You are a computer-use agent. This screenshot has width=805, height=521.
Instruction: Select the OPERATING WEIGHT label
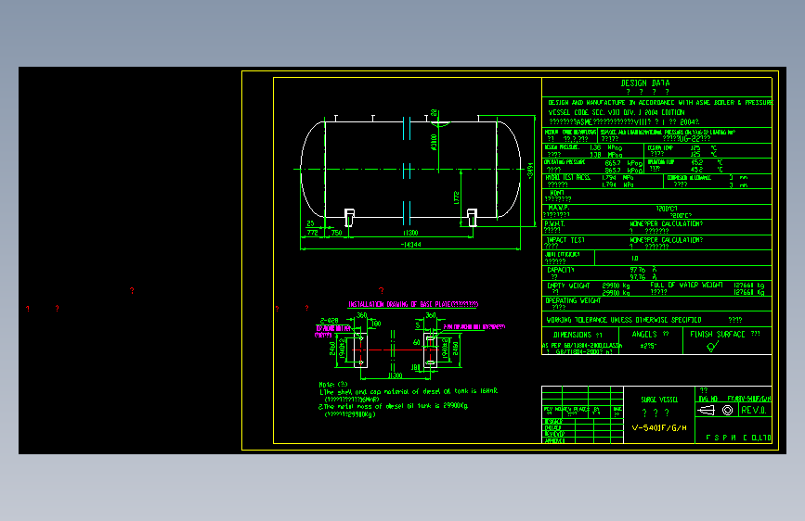pyautogui.click(x=573, y=300)
